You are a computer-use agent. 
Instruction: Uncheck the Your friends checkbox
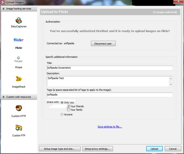coord(68,106)
